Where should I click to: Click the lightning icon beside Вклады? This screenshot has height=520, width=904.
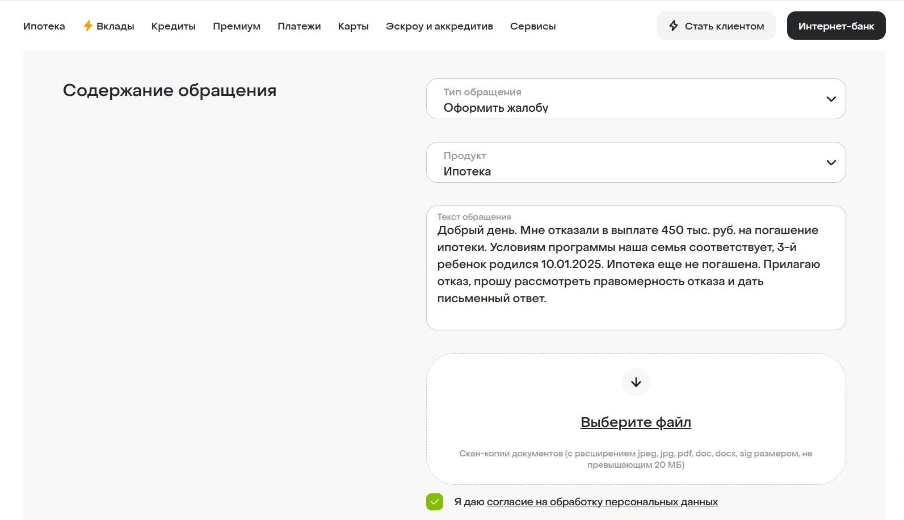click(x=88, y=26)
